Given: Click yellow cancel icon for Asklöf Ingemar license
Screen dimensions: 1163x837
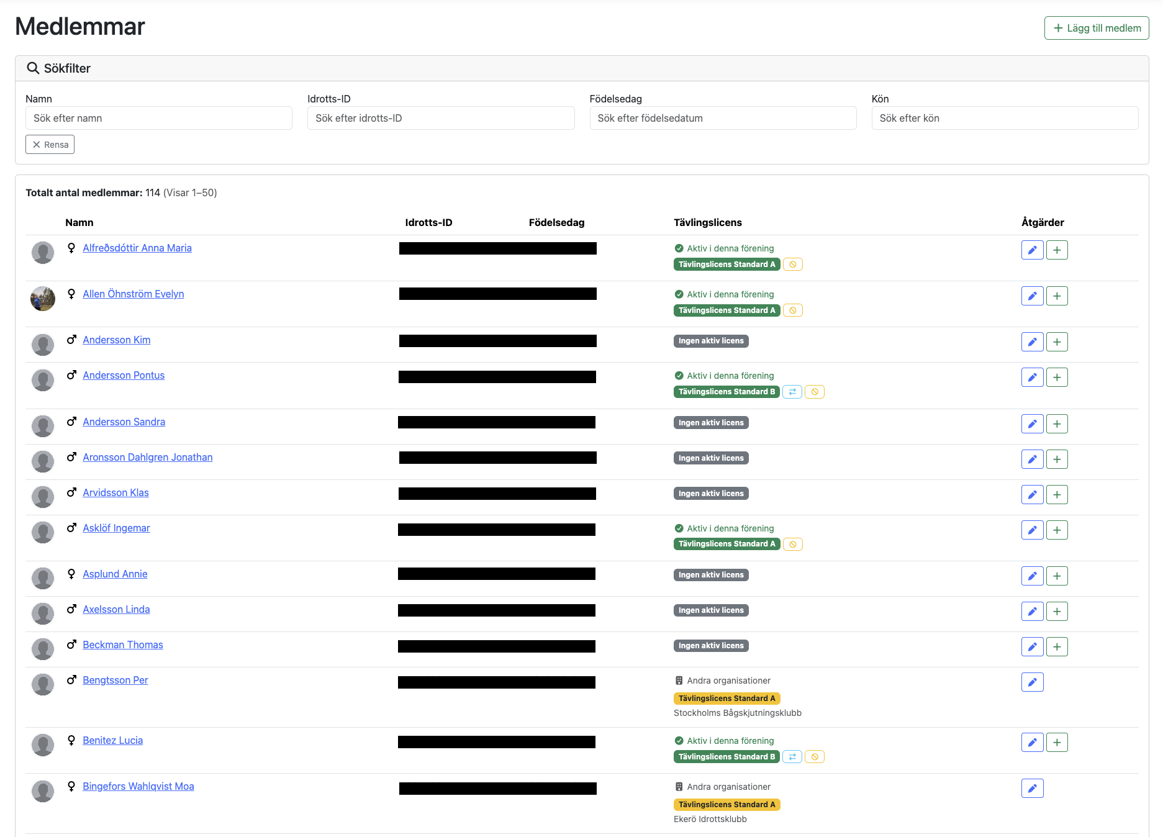Looking at the screenshot, I should coord(792,545).
